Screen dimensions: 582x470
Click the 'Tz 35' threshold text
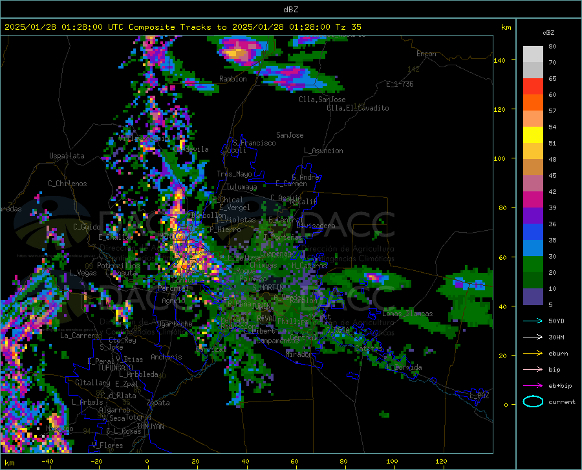tap(348, 27)
